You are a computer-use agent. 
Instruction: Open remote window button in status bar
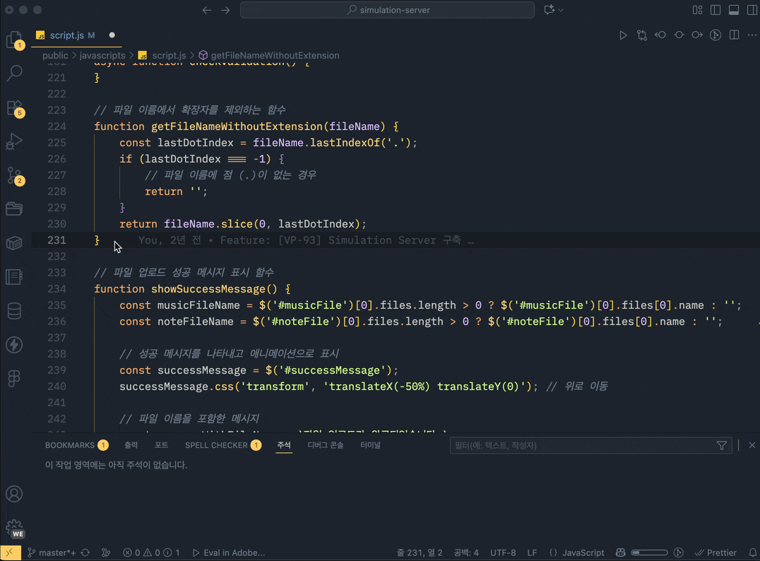[x=10, y=553]
